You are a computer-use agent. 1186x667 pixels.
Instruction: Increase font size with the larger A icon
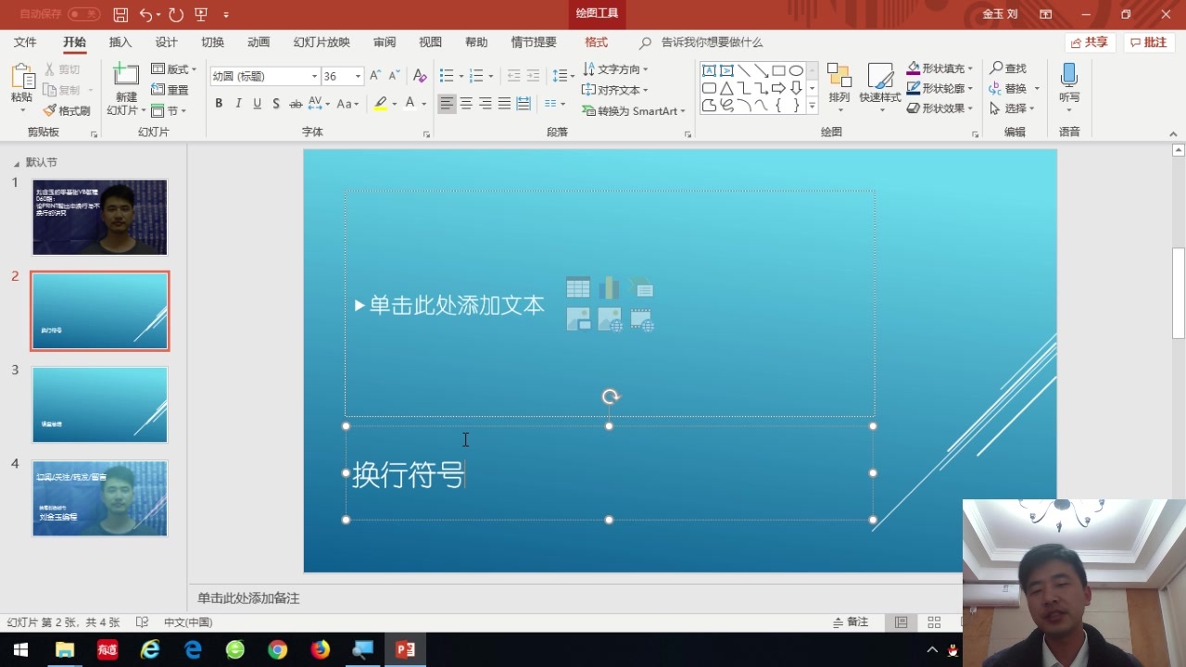click(x=375, y=76)
